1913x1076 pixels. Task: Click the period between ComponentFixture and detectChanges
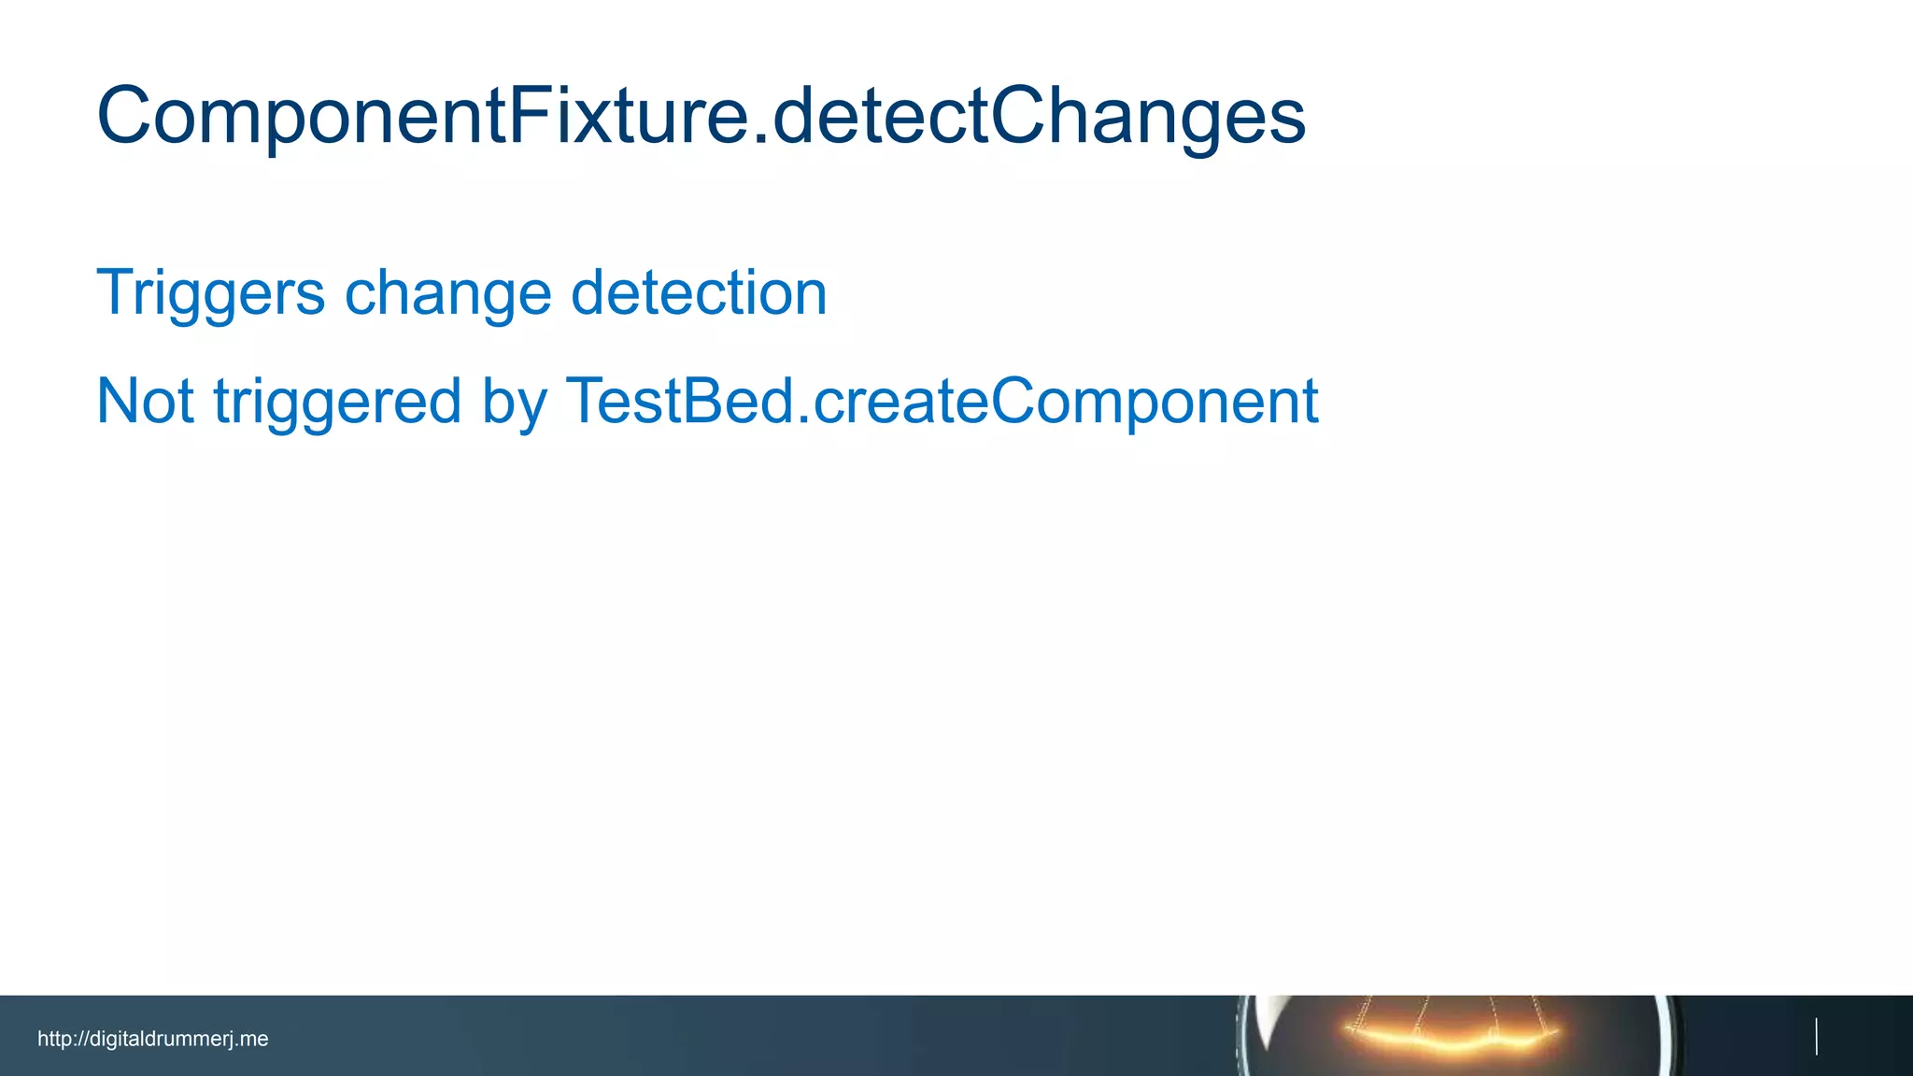(x=760, y=140)
